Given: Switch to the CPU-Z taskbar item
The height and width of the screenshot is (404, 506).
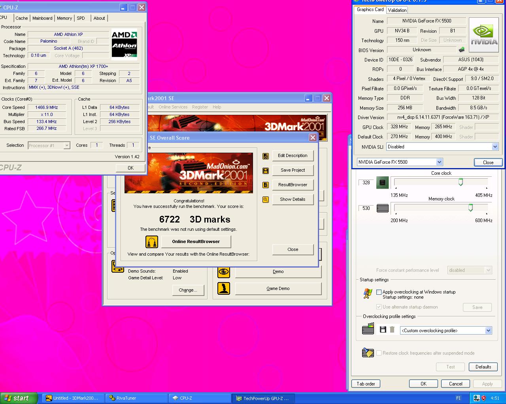Looking at the screenshot, I should 200,398.
